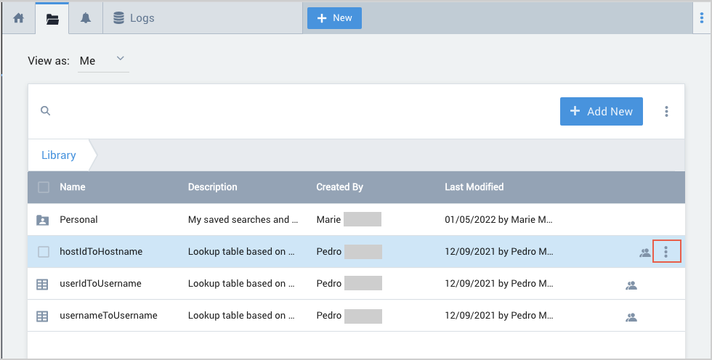Image resolution: width=712 pixels, height=360 pixels.
Task: Click the usernameToUsername lookup table icon
Action: click(43, 316)
